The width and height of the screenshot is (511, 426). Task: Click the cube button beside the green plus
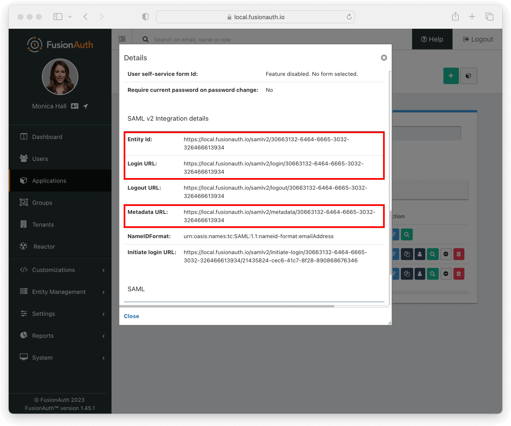[x=468, y=76]
